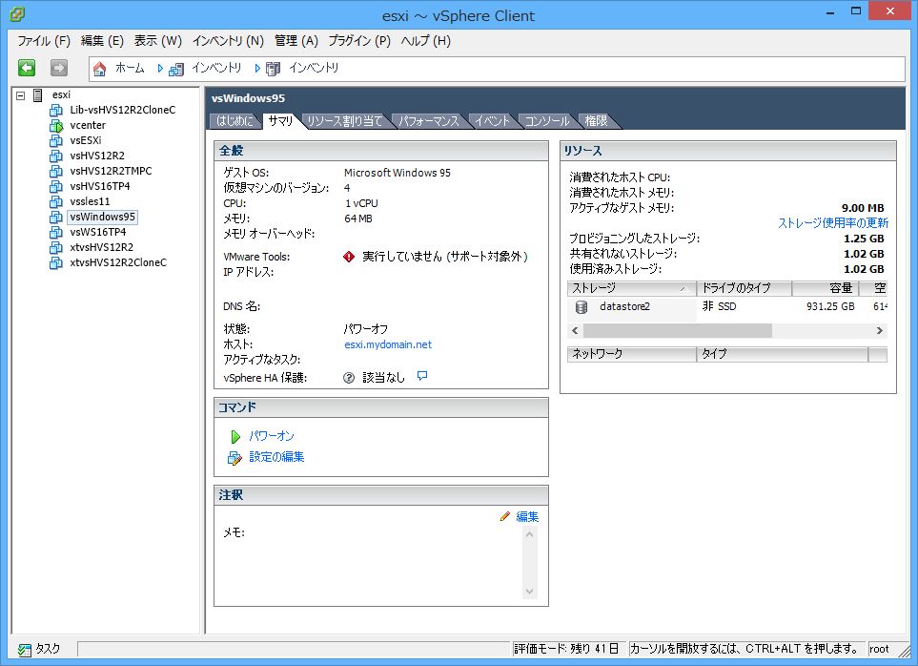Click the edit settings icon
The height and width of the screenshot is (666, 918).
(235, 457)
